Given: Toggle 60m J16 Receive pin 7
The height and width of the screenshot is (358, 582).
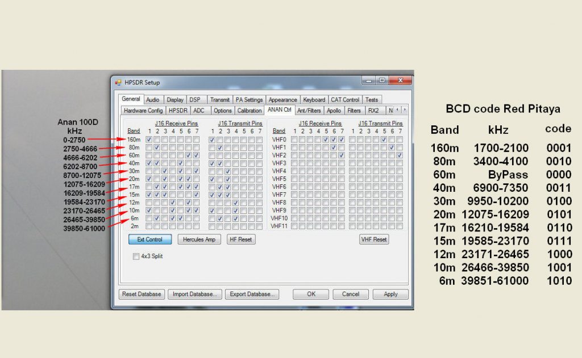Looking at the screenshot, I should 196,155.
